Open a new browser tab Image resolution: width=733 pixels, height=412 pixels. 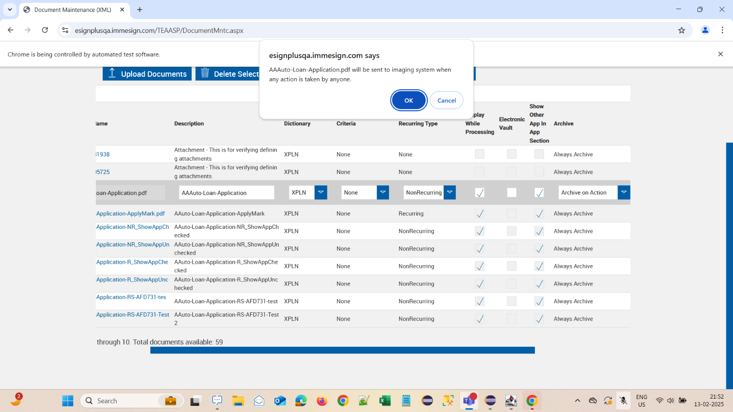click(140, 10)
